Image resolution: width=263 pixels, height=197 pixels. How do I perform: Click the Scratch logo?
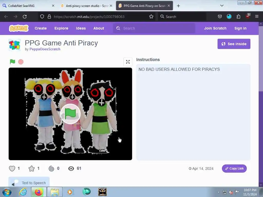pyautogui.click(x=19, y=28)
